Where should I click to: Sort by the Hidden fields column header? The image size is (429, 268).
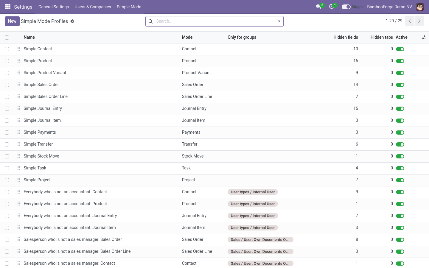(x=346, y=37)
